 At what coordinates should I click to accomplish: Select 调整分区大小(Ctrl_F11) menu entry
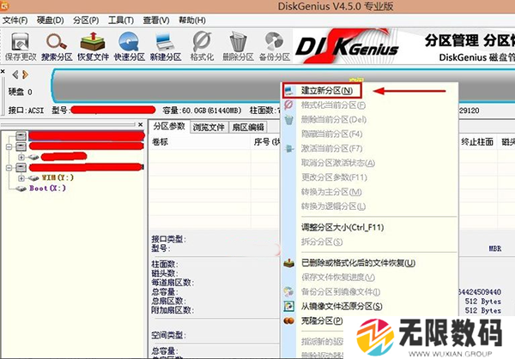click(342, 227)
